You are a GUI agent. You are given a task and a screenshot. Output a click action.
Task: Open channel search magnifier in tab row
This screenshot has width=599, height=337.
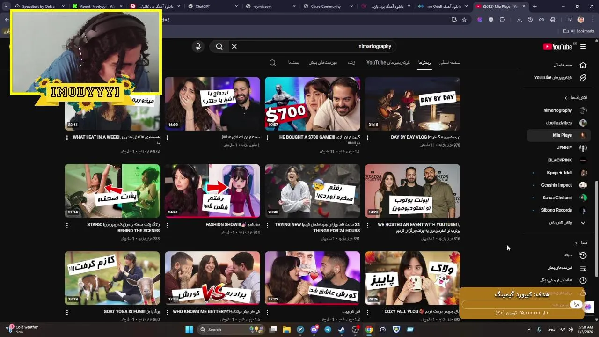tap(273, 63)
